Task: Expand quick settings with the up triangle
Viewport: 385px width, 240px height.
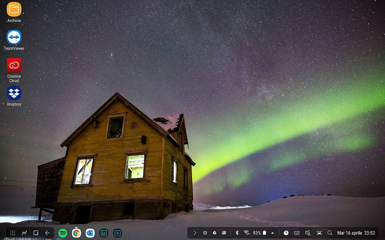Action: 272,233
